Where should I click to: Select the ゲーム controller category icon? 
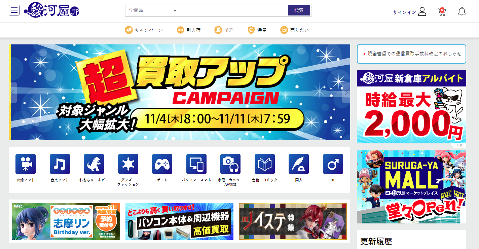click(x=162, y=164)
